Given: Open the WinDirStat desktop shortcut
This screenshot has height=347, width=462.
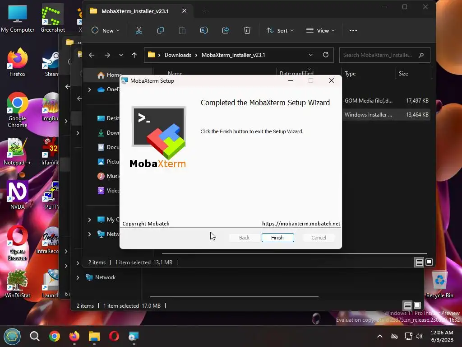Looking at the screenshot, I should point(18,284).
